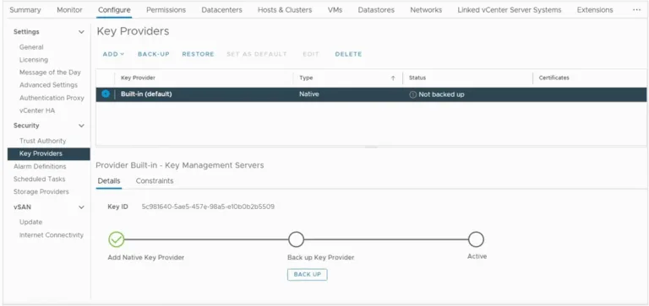Image resolution: width=649 pixels, height=306 pixels.
Task: Open the ADD dropdown menu
Action: tap(113, 54)
